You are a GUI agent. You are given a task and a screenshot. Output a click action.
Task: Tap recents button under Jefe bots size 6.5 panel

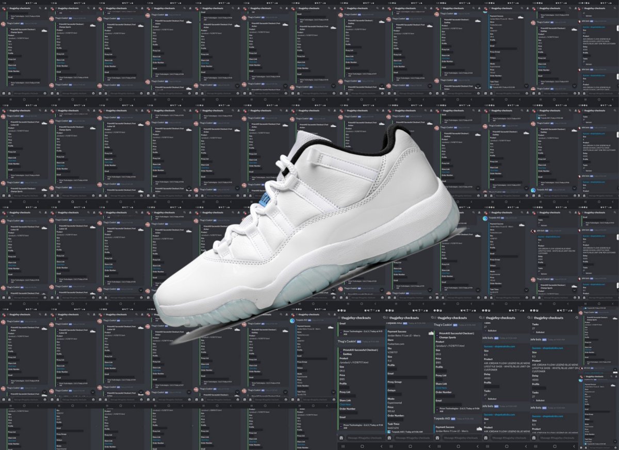coord(535,446)
